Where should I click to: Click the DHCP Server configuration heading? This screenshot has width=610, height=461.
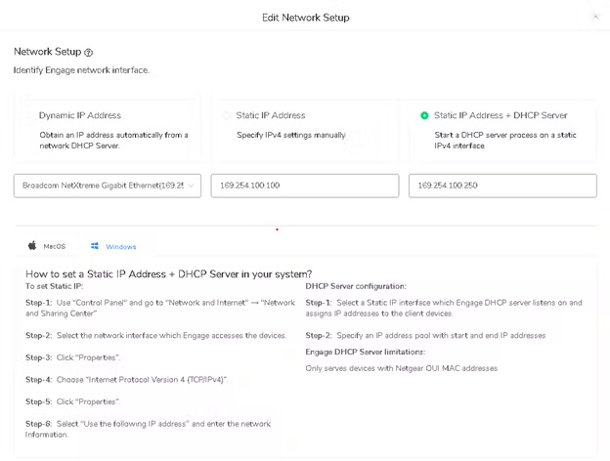click(x=356, y=286)
